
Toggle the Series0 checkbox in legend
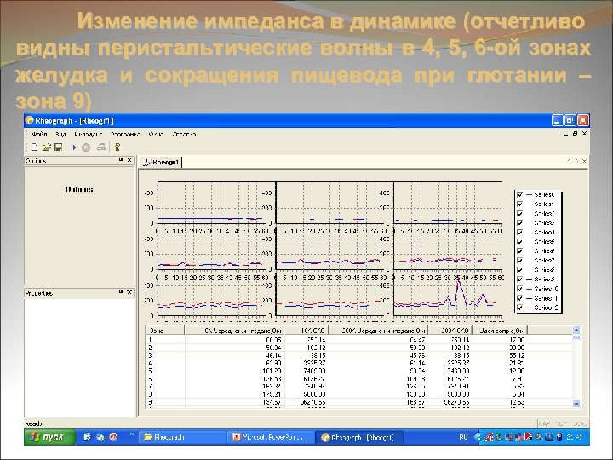(x=520, y=194)
